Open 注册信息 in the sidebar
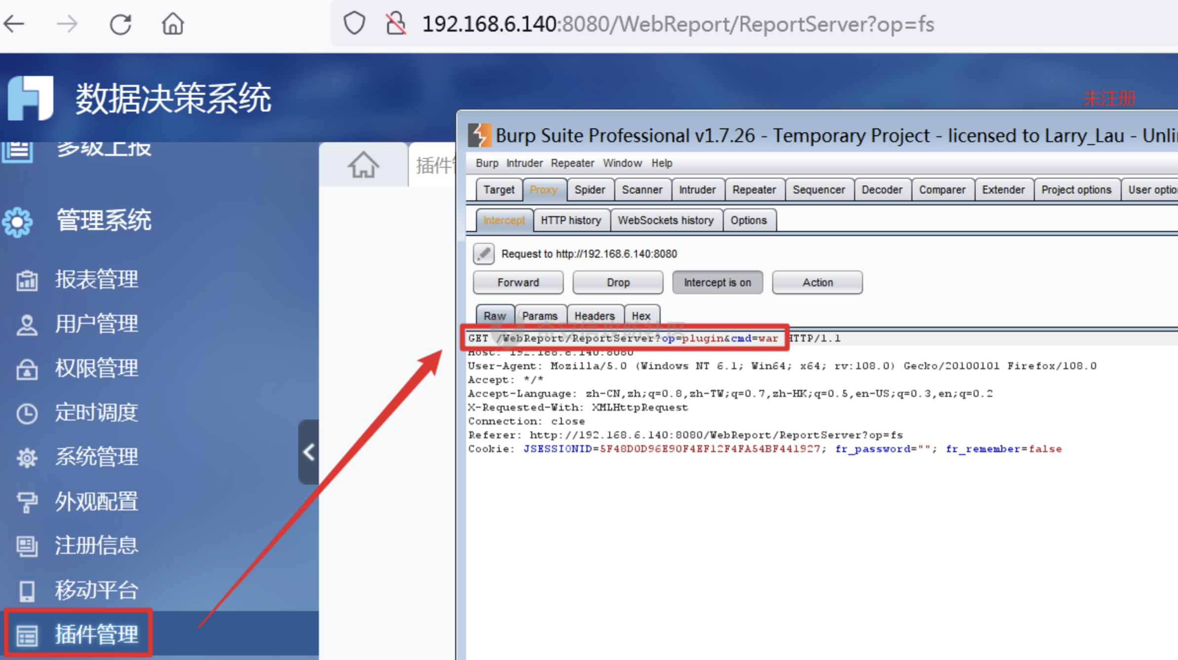This screenshot has width=1178, height=660. [x=97, y=546]
